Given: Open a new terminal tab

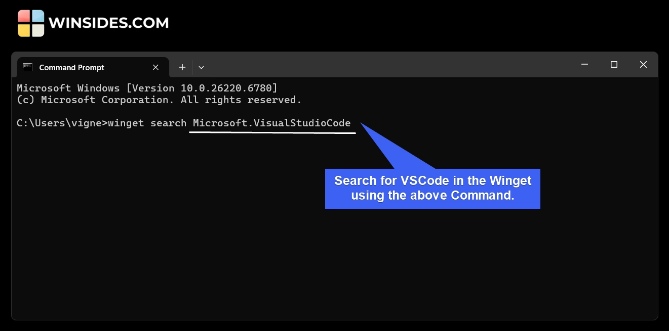Looking at the screenshot, I should (x=182, y=67).
